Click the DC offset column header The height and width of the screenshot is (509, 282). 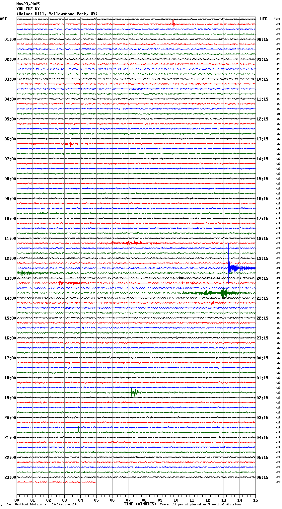click(275, 18)
